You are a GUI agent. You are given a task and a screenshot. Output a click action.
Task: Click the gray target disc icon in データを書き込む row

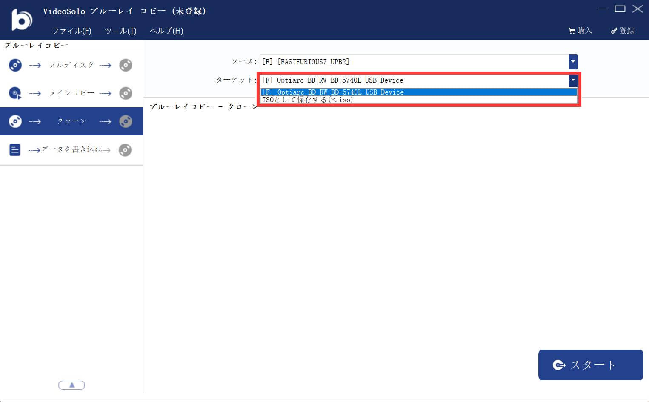coord(125,150)
